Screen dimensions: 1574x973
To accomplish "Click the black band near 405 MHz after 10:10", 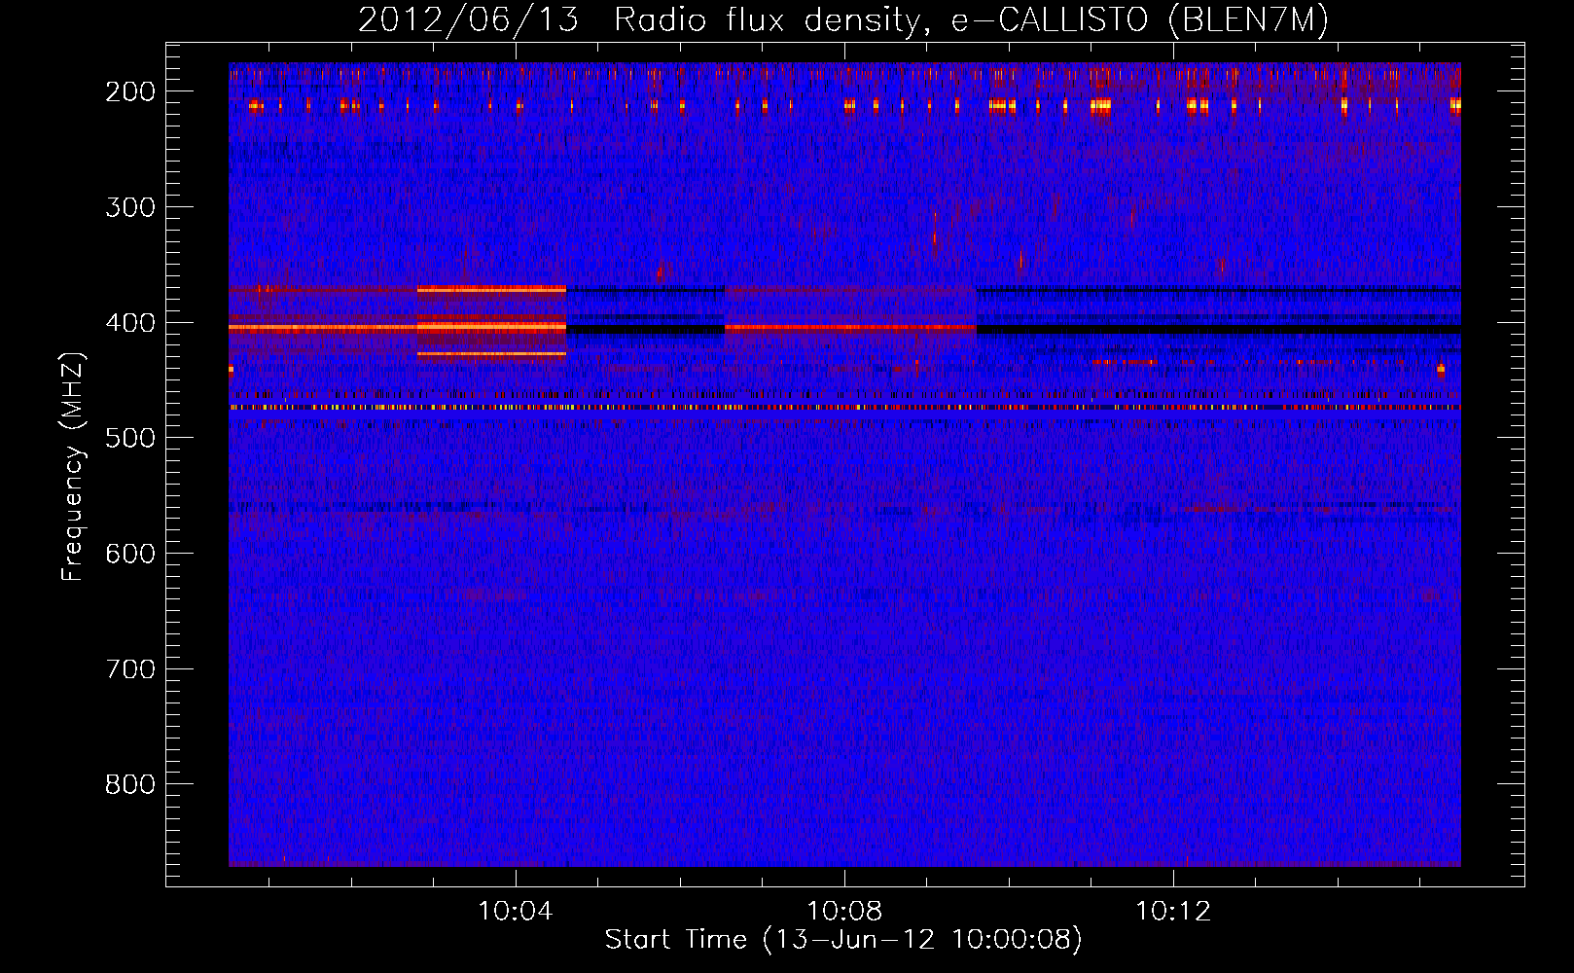I will click(x=1219, y=330).
